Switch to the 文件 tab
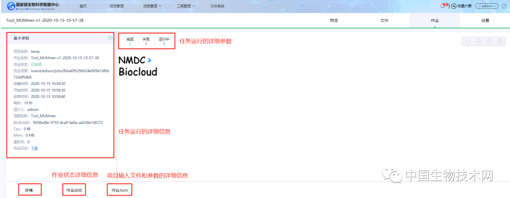The width and height of the screenshot is (510, 198). [x=384, y=20]
